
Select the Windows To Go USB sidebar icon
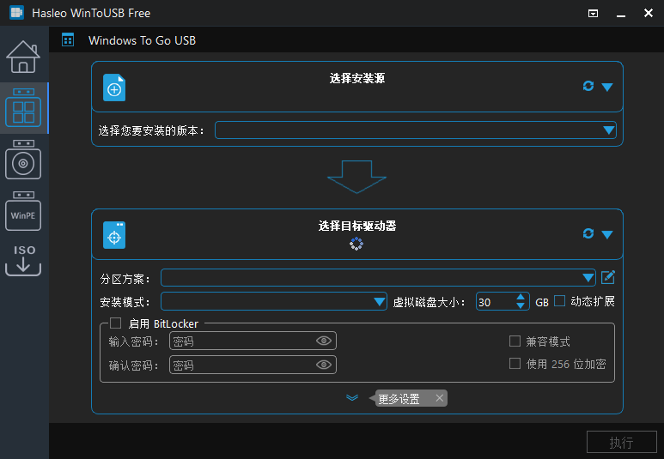pos(23,109)
